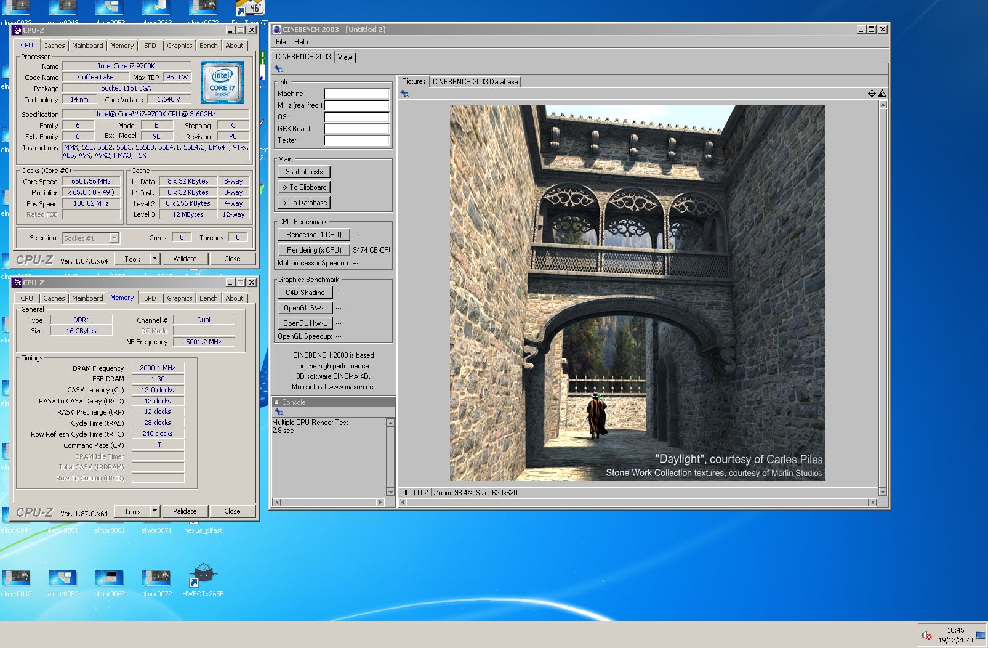Click the pushpin icon in the Console panel
988x648 pixels.
pyautogui.click(x=278, y=411)
